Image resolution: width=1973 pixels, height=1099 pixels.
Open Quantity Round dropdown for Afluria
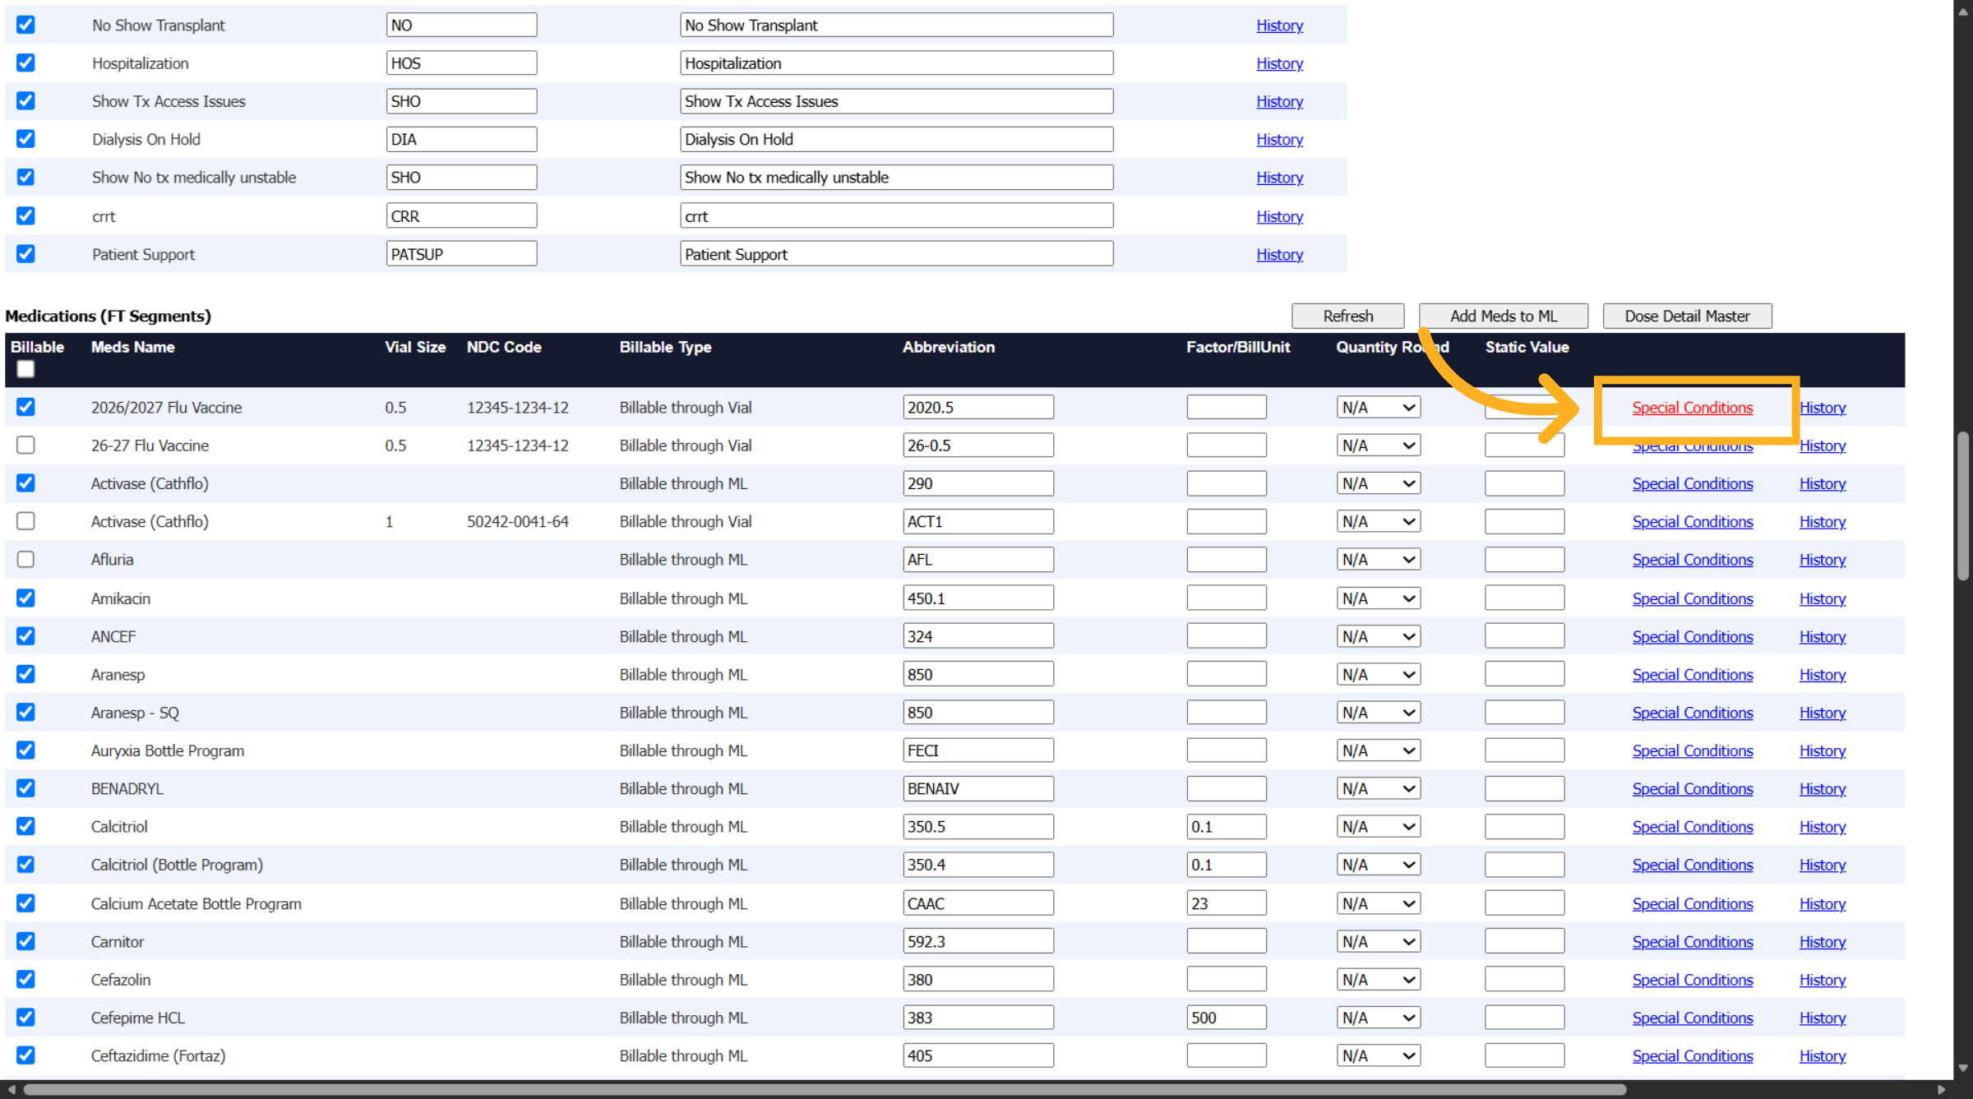(x=1379, y=559)
